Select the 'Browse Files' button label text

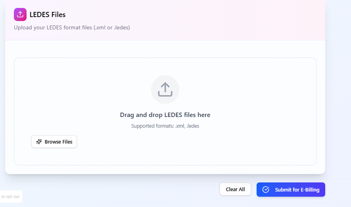58,142
